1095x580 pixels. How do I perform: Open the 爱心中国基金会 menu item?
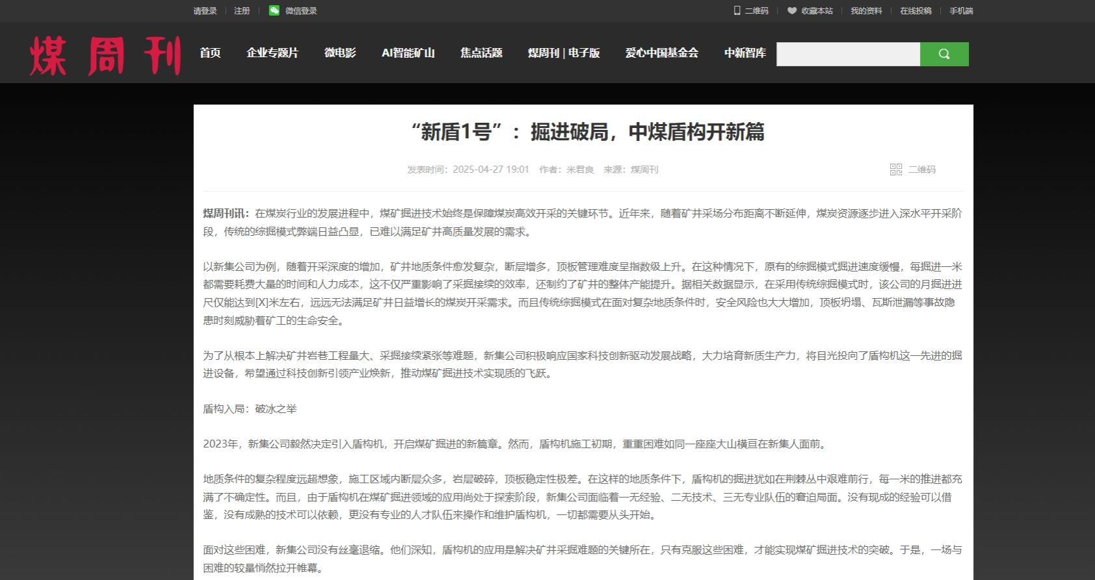click(662, 53)
